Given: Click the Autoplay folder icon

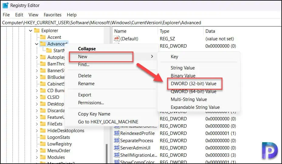Looking at the screenshot, I should [43, 57].
